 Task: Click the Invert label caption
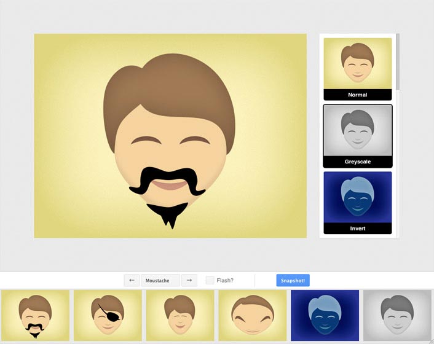pos(357,229)
